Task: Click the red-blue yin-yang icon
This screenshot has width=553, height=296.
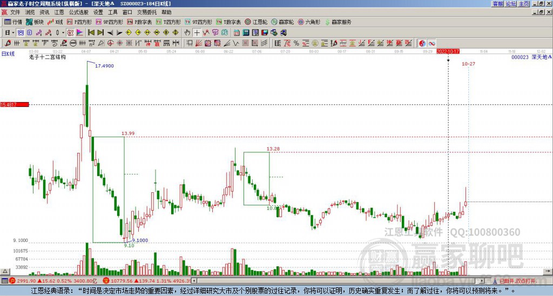Action: pyautogui.click(x=422, y=43)
